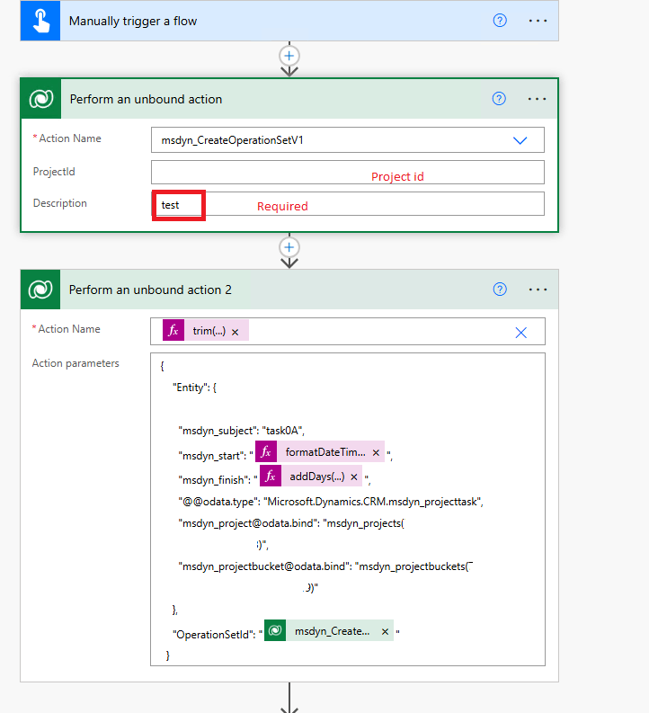Click the "msdyn_subject": "task0A" line
Screen dimensions: 649x713
point(241,431)
